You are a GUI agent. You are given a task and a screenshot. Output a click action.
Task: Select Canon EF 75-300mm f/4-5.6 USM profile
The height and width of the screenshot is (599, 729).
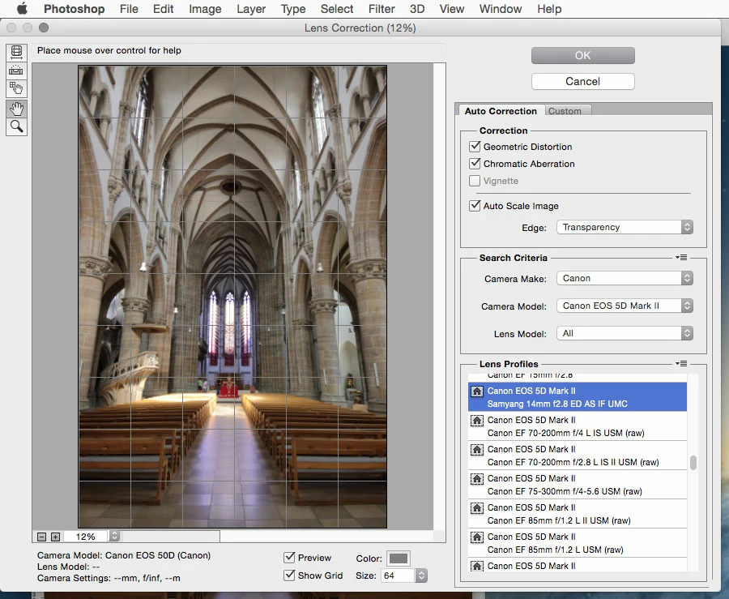click(x=577, y=485)
